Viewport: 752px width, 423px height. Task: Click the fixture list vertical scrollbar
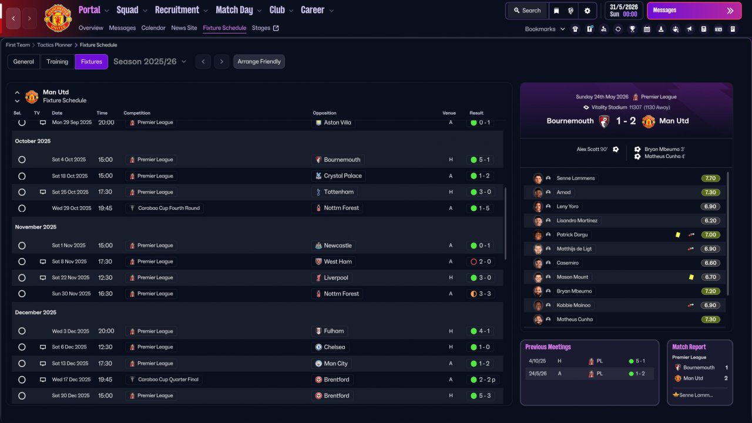tap(505, 223)
